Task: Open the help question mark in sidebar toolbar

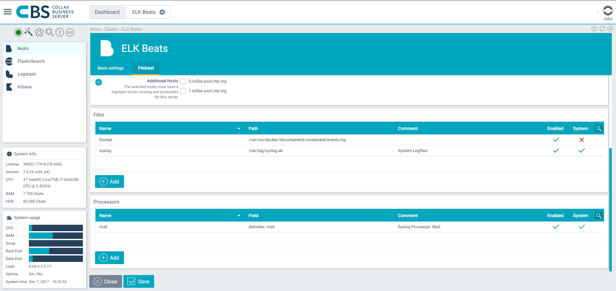Action: (60, 33)
